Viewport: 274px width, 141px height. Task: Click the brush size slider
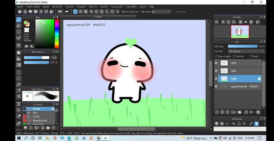[36, 58]
